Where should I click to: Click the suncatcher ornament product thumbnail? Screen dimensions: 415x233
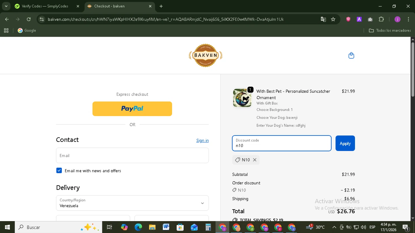[x=242, y=98]
